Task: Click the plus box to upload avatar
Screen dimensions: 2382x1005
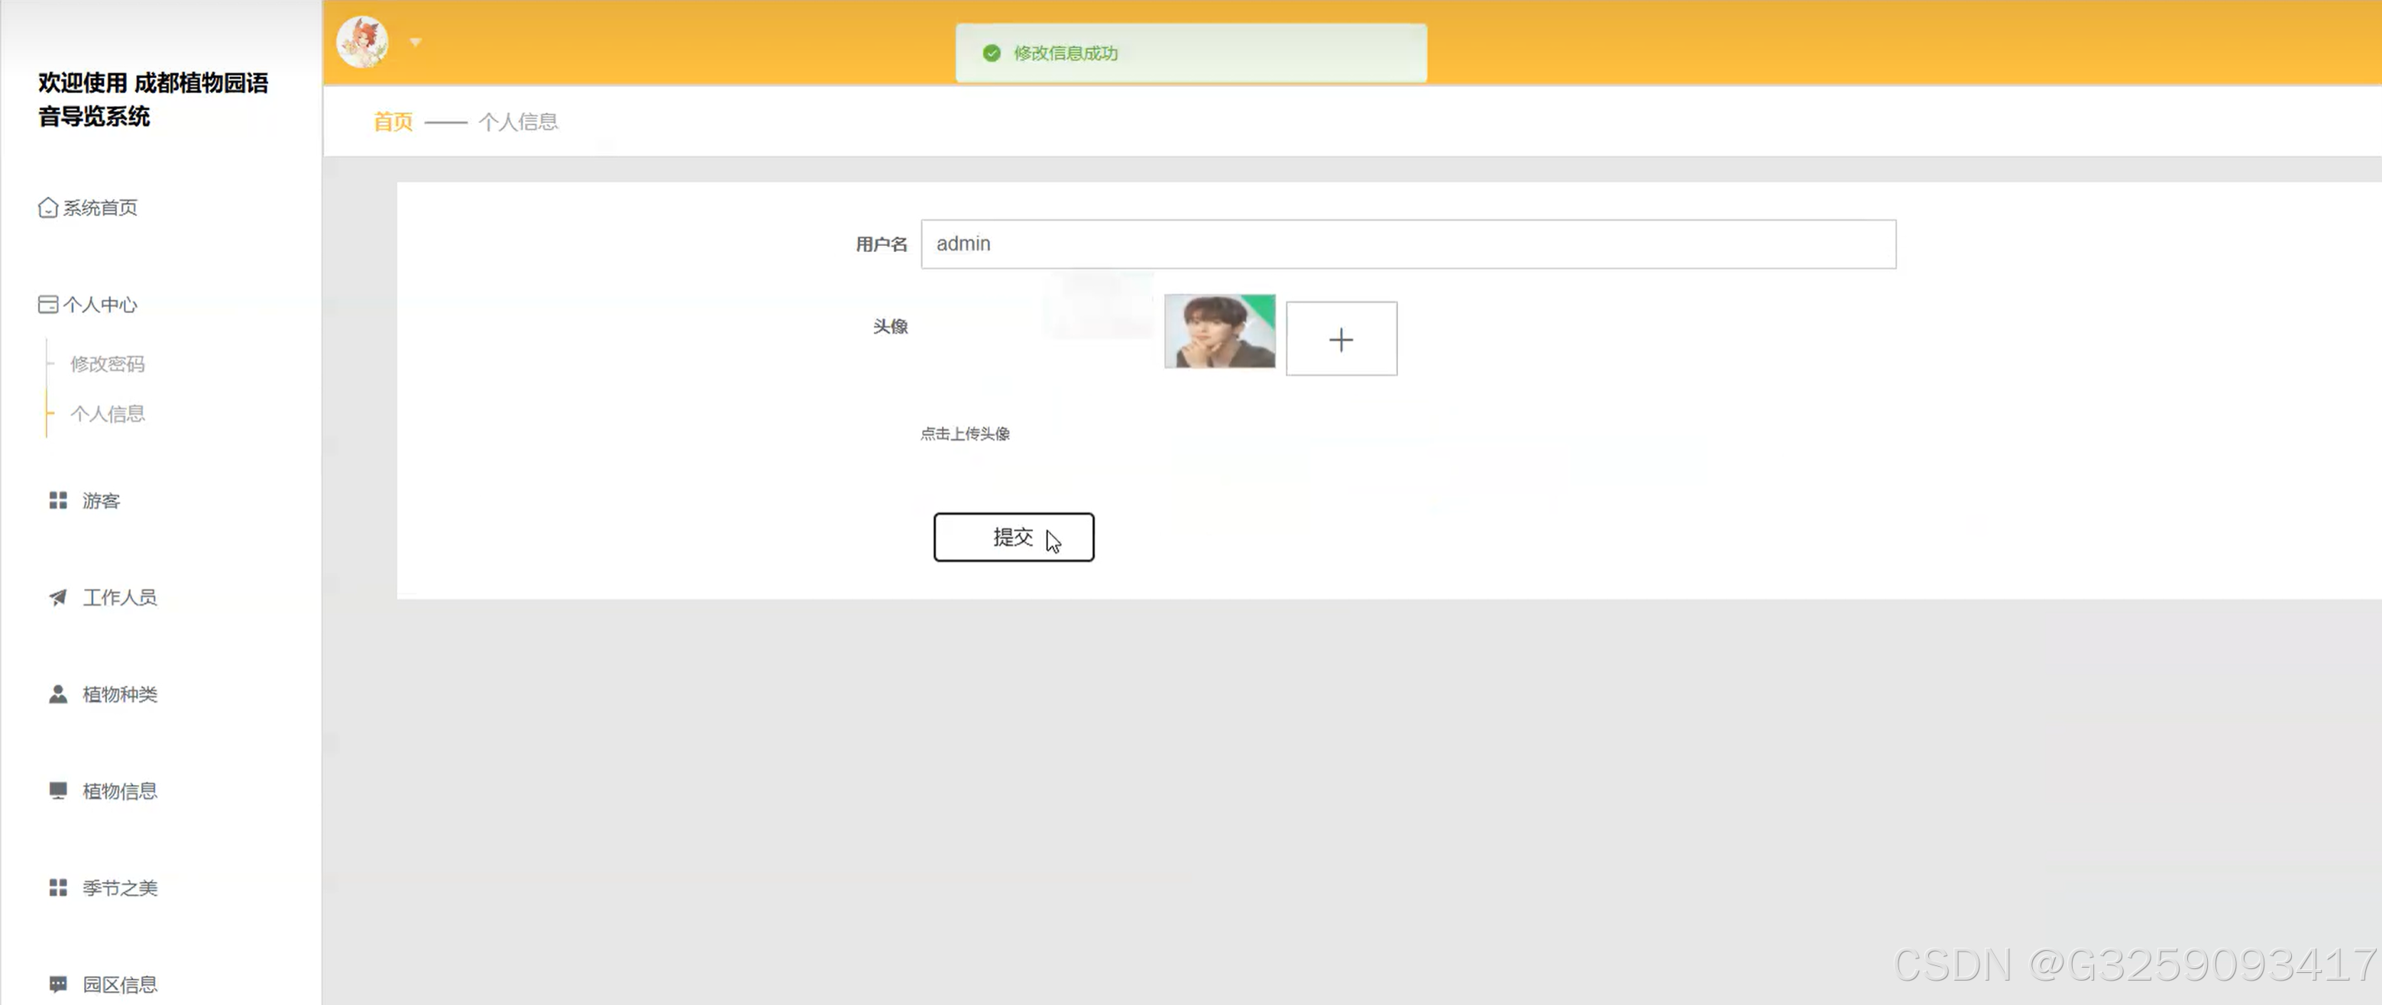Action: click(x=1341, y=338)
